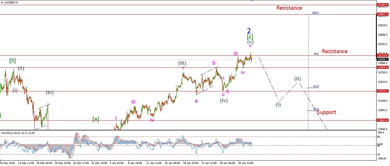Select the 26280.9 red price level tag
The image size is (390, 166).
[x=383, y=5]
